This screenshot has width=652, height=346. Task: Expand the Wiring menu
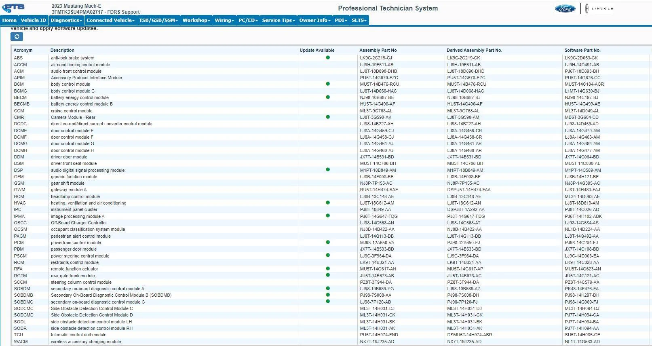coord(224,20)
